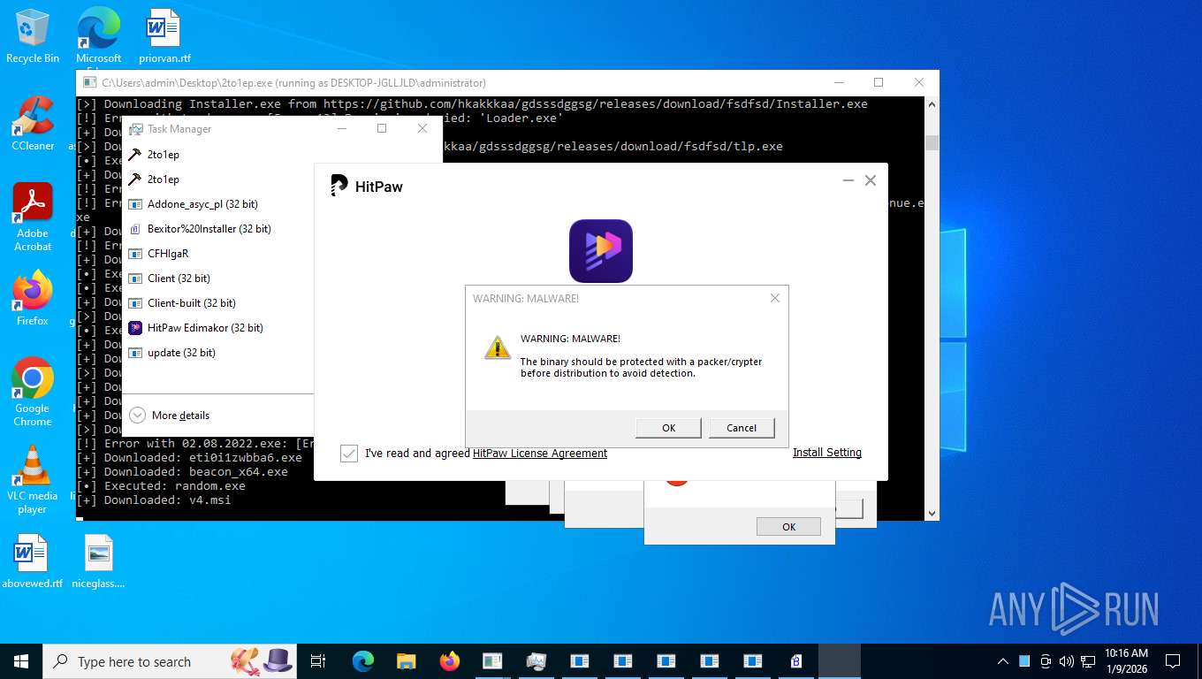The height and width of the screenshot is (679, 1202).
Task: Open the Recycle Bin desktop icon
Action: pyautogui.click(x=33, y=36)
